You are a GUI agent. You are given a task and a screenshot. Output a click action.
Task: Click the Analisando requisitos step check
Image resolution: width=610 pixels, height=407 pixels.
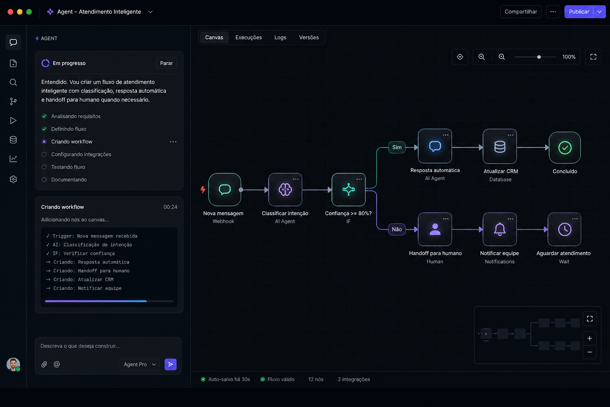(x=44, y=116)
